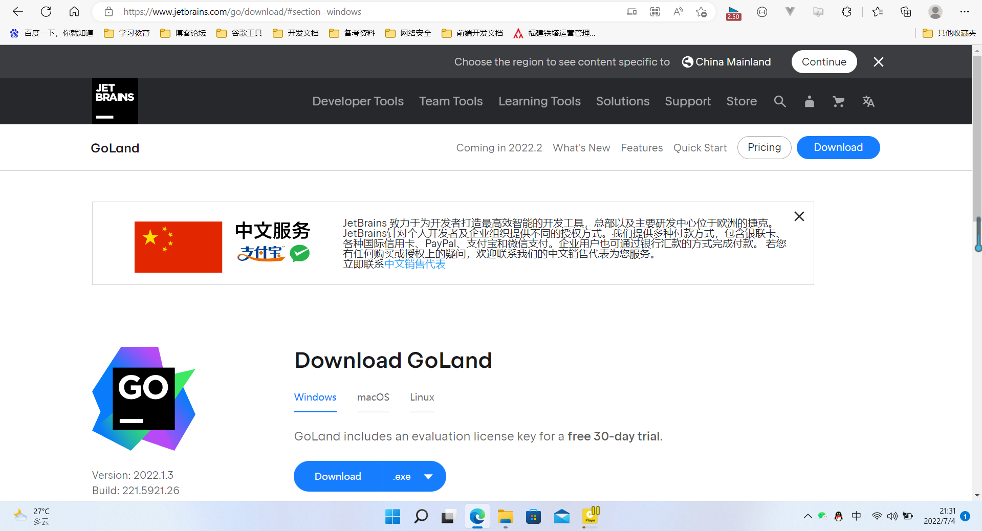Show hidden system tray icons

[x=808, y=516]
